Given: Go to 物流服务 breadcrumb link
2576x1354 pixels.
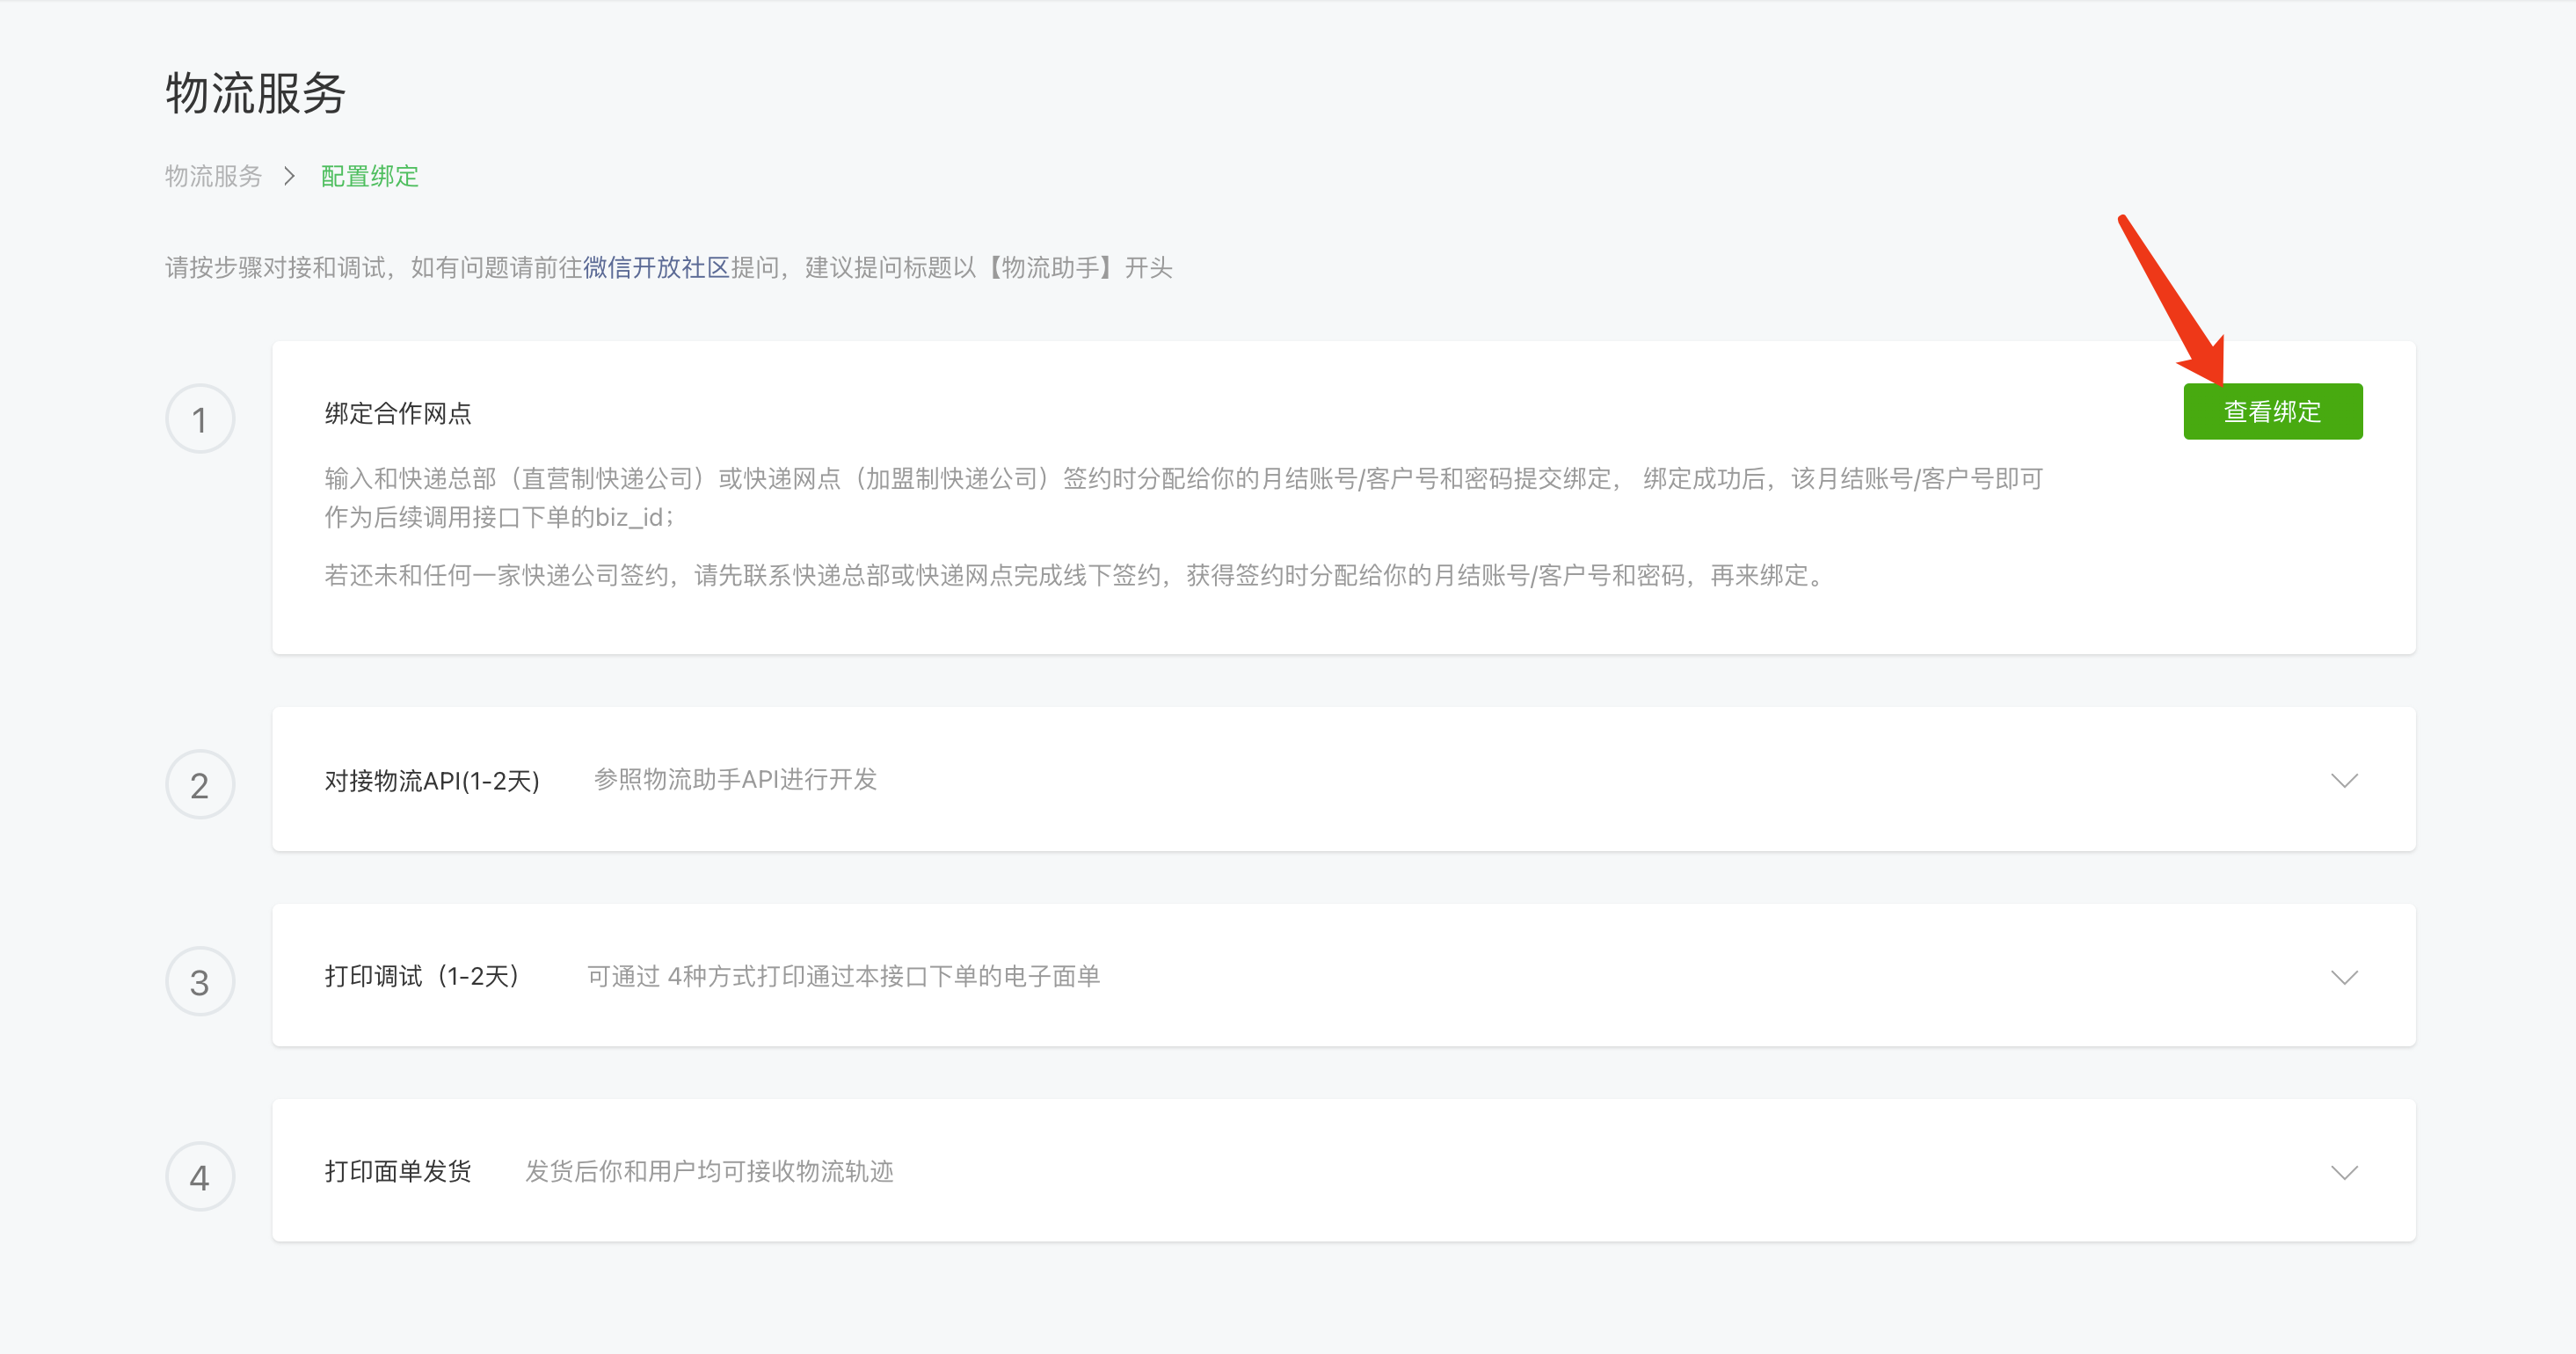Looking at the screenshot, I should 213,176.
